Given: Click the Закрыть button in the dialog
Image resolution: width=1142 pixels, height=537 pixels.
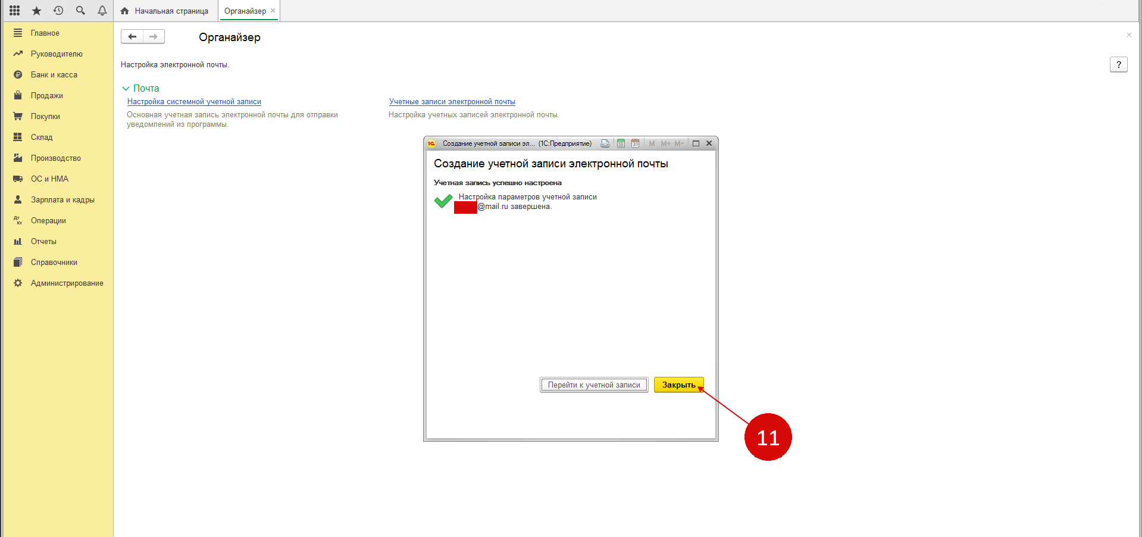Looking at the screenshot, I should pyautogui.click(x=679, y=385).
